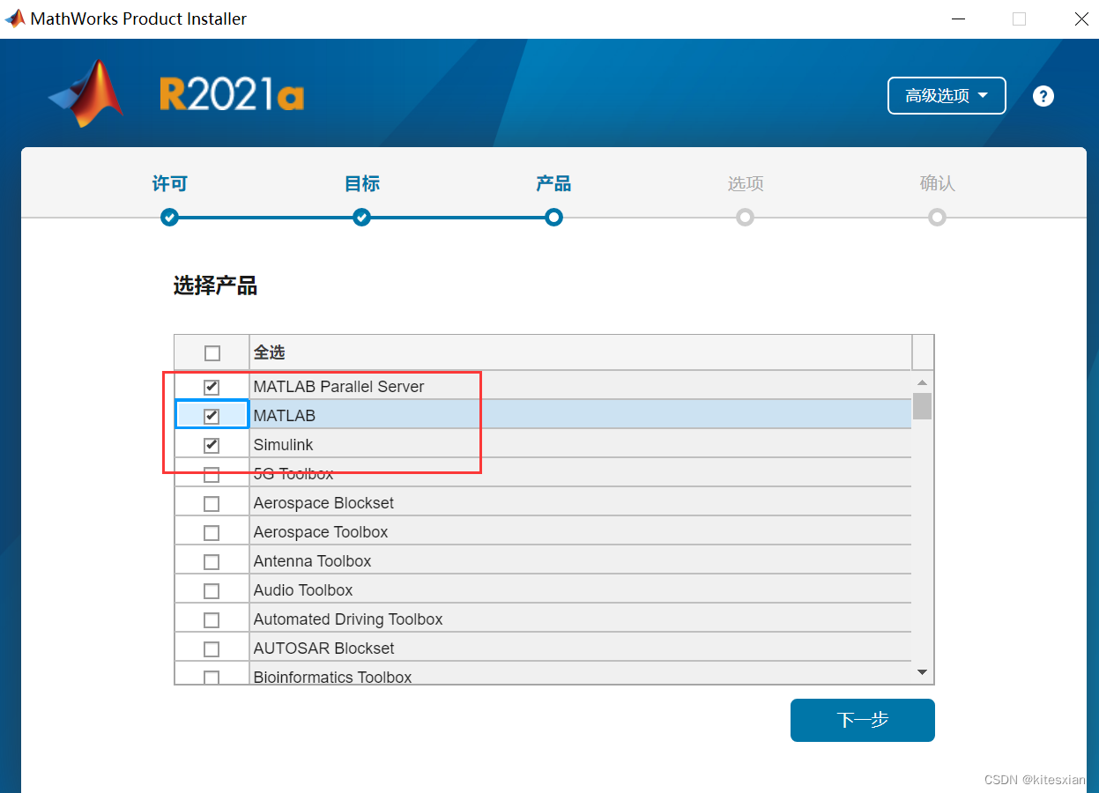Click the 全选 column header text
1099x793 pixels.
click(269, 352)
